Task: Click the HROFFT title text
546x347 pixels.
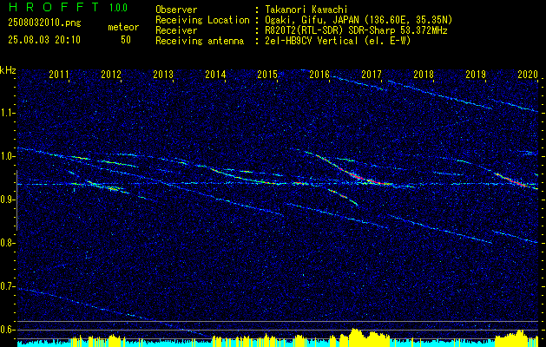Action: pos(54,7)
